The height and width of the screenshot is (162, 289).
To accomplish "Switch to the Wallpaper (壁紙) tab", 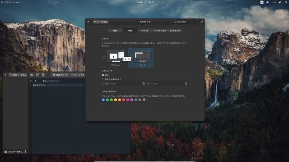I will 115,31.
